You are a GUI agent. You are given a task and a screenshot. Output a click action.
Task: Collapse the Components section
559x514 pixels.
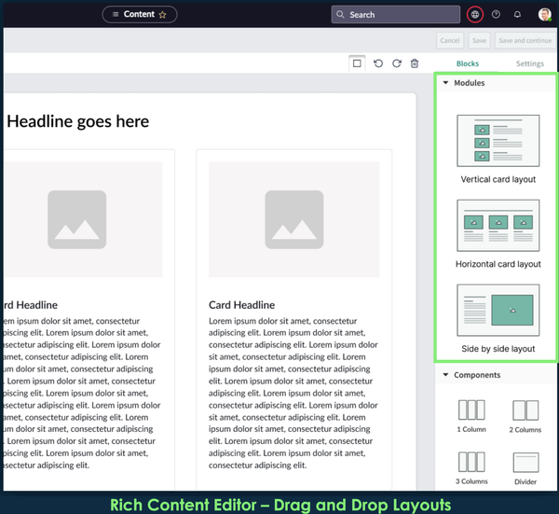tap(445, 375)
